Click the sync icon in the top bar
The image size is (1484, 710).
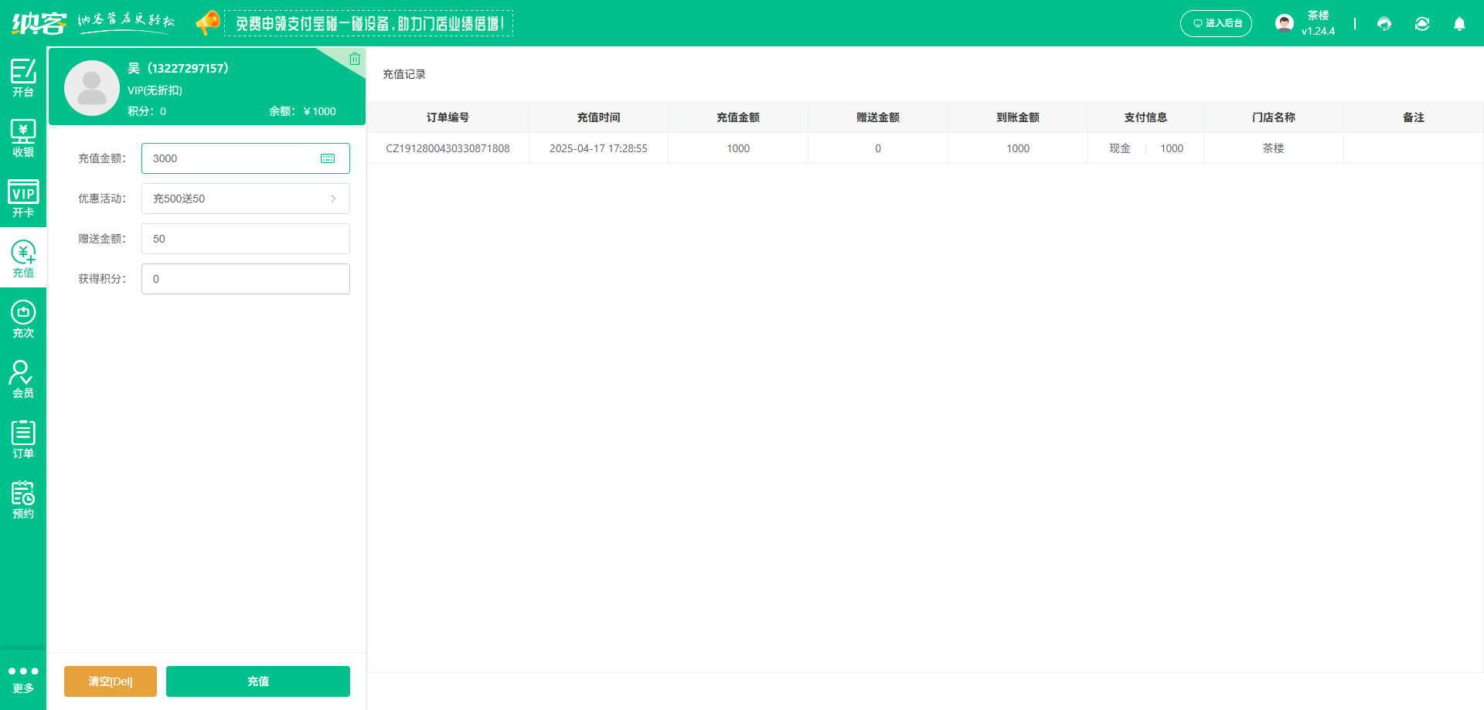coord(1422,24)
